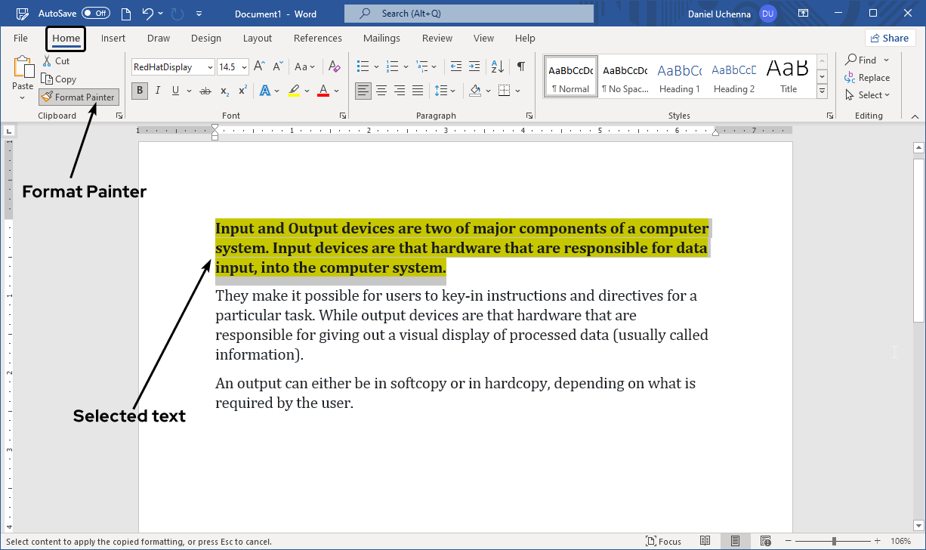Viewport: 926px width, 550px height.
Task: Toggle Bold formatting
Action: (x=139, y=91)
